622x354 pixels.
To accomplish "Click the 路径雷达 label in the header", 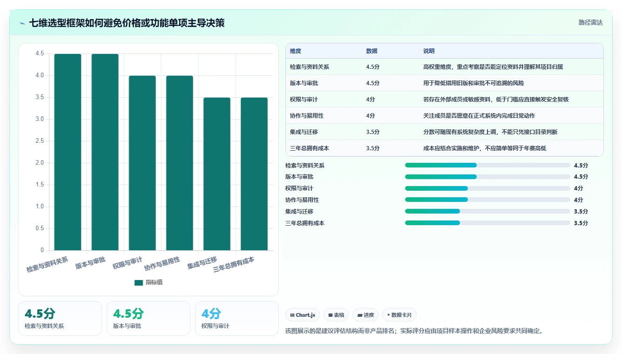I will 591,22.
